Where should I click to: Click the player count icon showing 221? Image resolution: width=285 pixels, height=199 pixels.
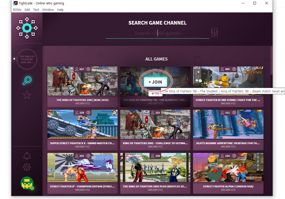(x=153, y=113)
